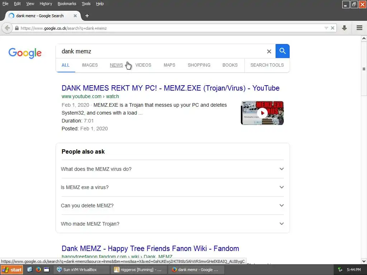Image resolution: width=367 pixels, height=275 pixels.
Task: Click the show desktop quick launch icon
Action: (x=47, y=270)
